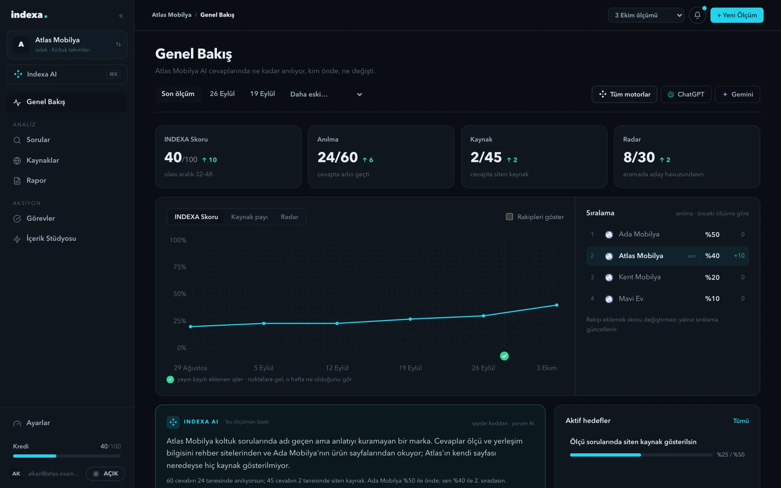
Task: Expand the Daha eski… dropdown
Action: 326,94
